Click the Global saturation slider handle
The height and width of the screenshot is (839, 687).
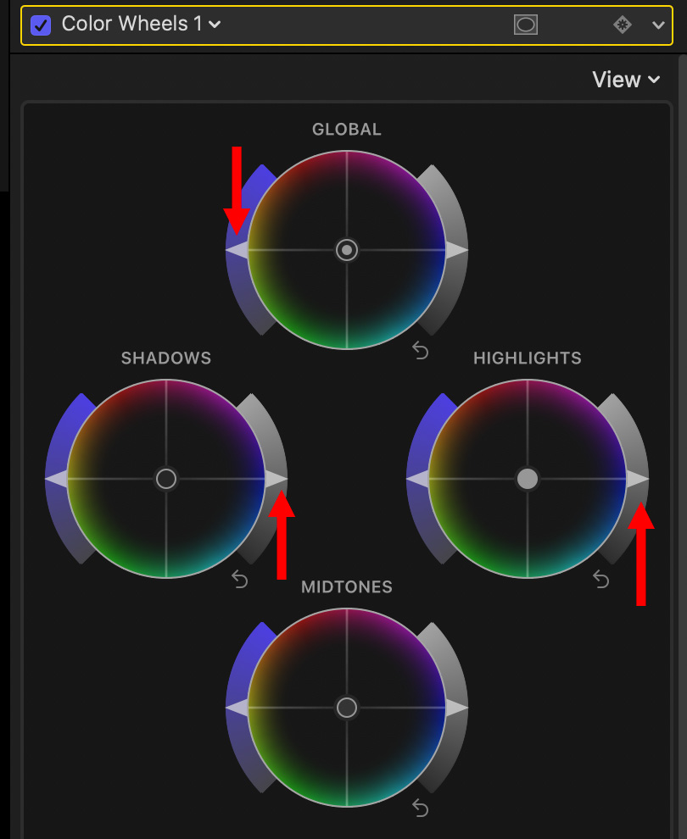(237, 250)
